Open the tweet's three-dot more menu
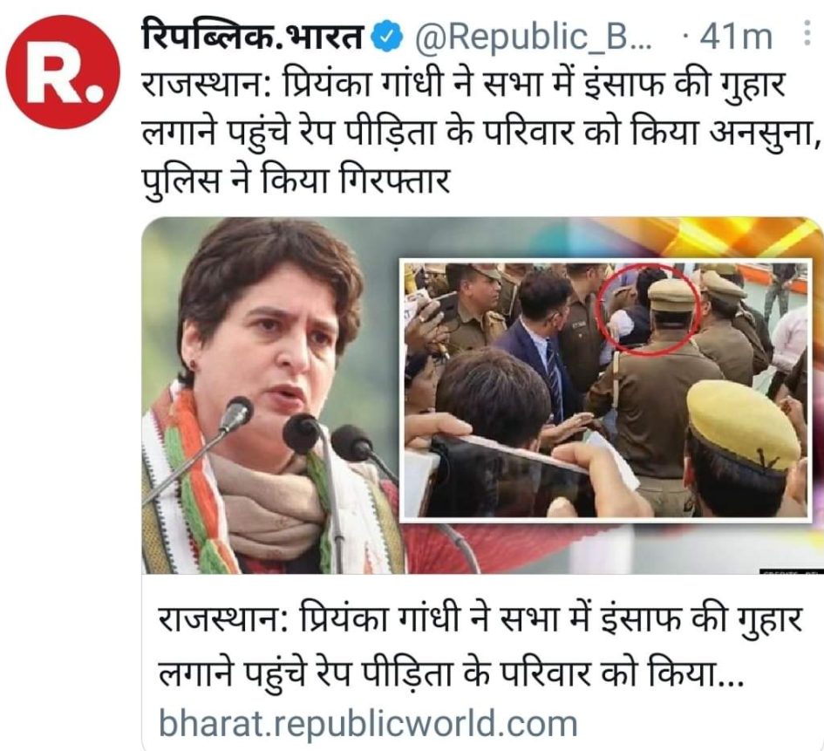Viewport: 824px width, 751px height. click(x=807, y=34)
